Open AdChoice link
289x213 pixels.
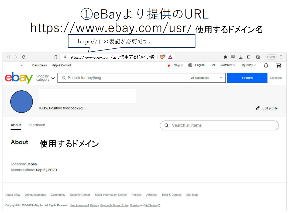click(151, 205)
